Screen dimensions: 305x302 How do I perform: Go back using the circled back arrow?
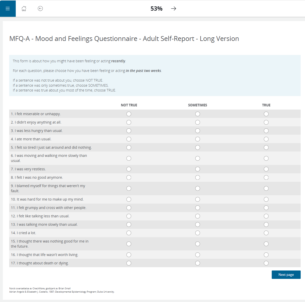[x=40, y=8]
